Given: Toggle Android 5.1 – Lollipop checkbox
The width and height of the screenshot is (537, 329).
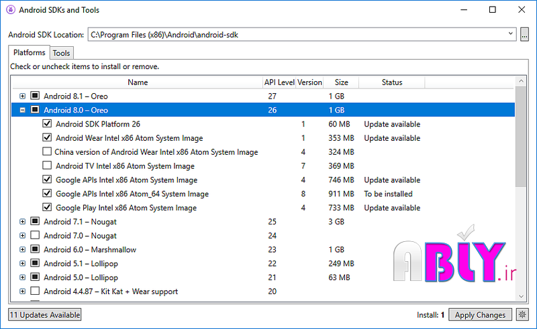Looking at the screenshot, I should (x=35, y=263).
